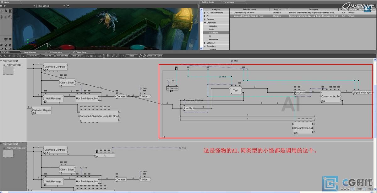This screenshot has height=193, width=377.
Task: Select Character Keep On Floor behavior row
Action: coord(248,13)
